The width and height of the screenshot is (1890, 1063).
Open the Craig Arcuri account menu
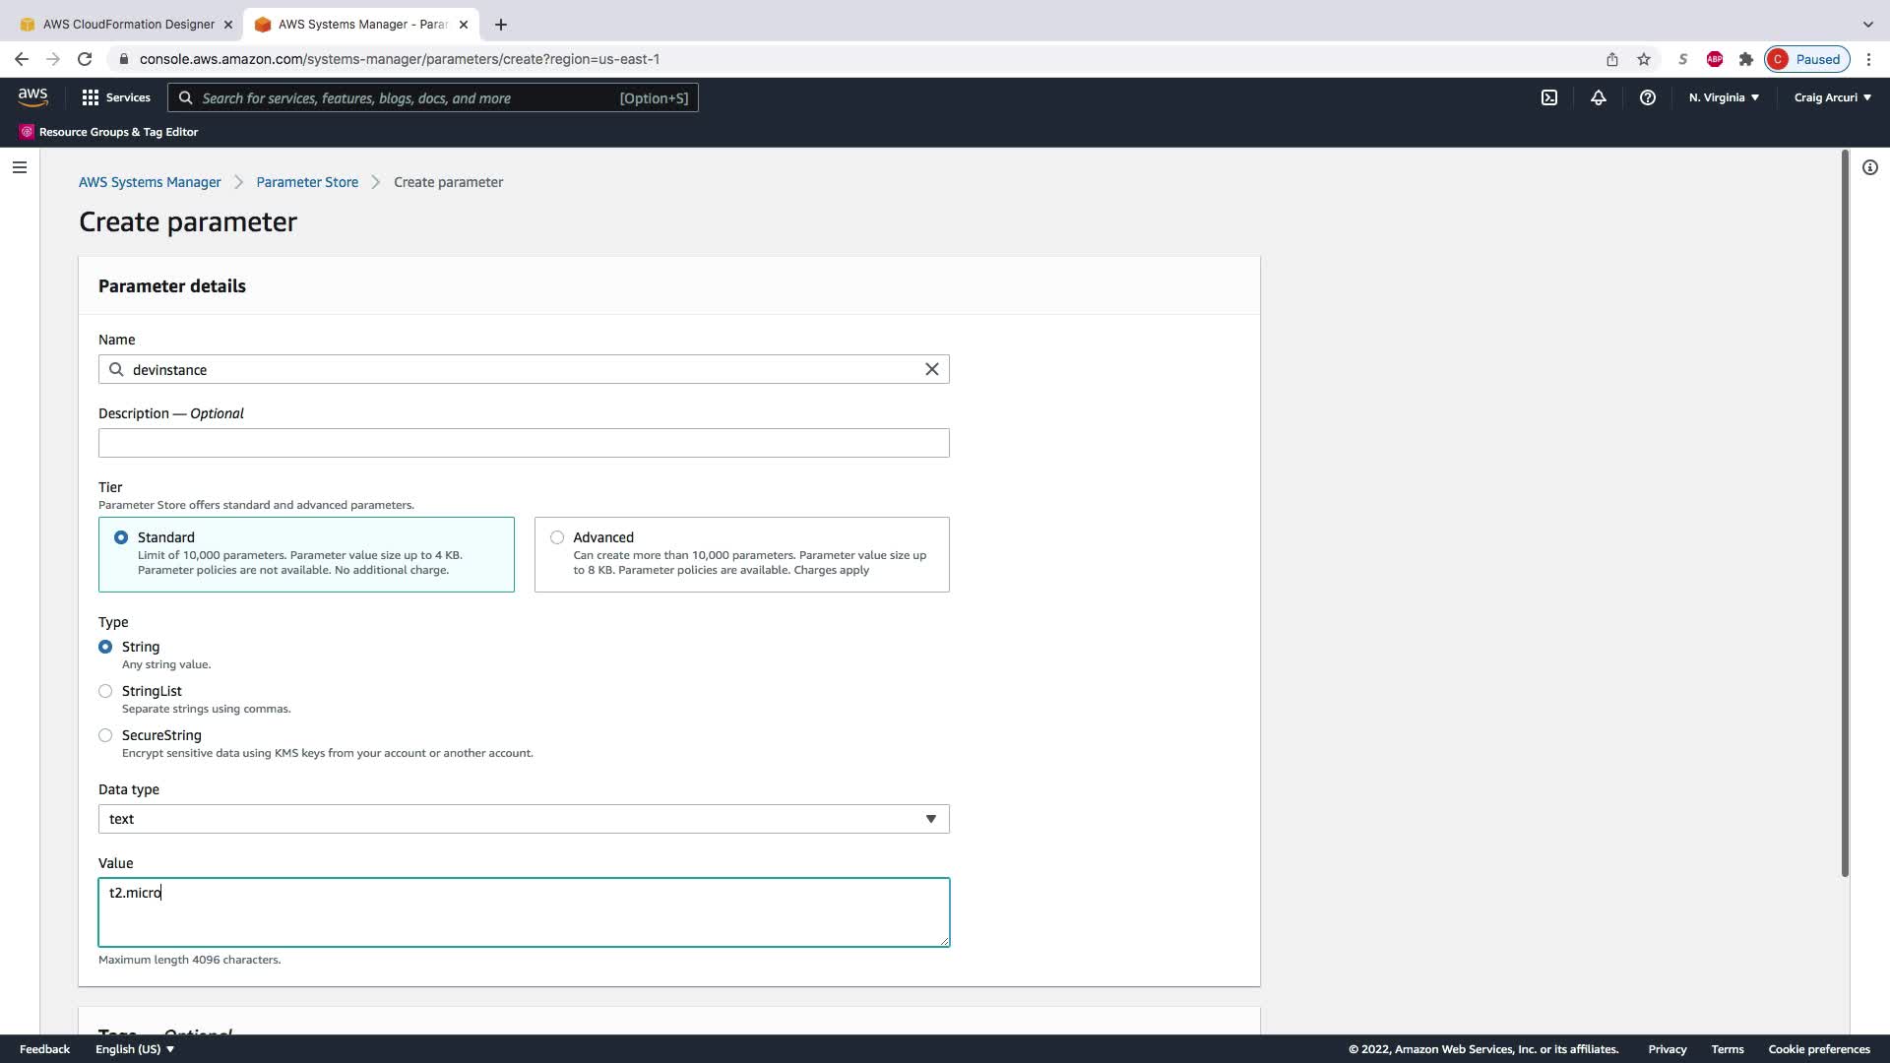[1832, 97]
